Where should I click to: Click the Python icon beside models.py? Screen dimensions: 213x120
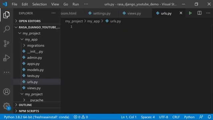24,70
